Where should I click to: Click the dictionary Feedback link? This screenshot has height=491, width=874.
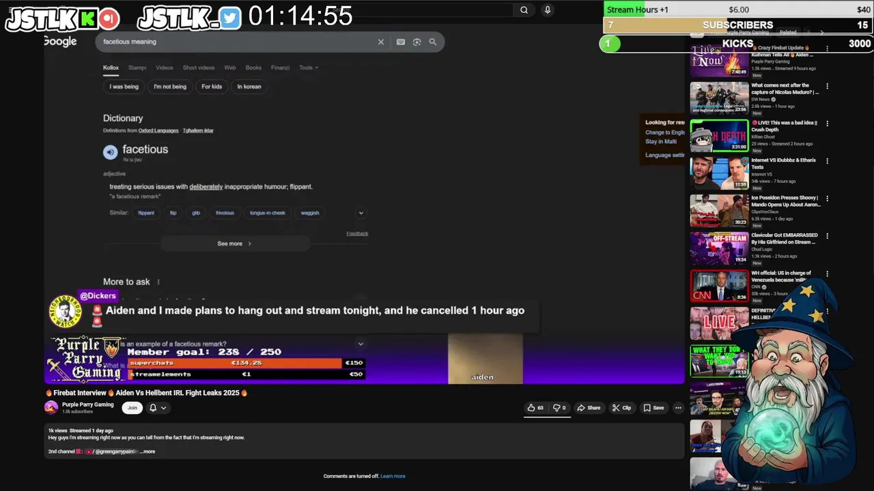tap(357, 233)
